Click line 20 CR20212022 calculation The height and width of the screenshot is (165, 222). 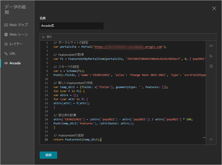(123, 120)
